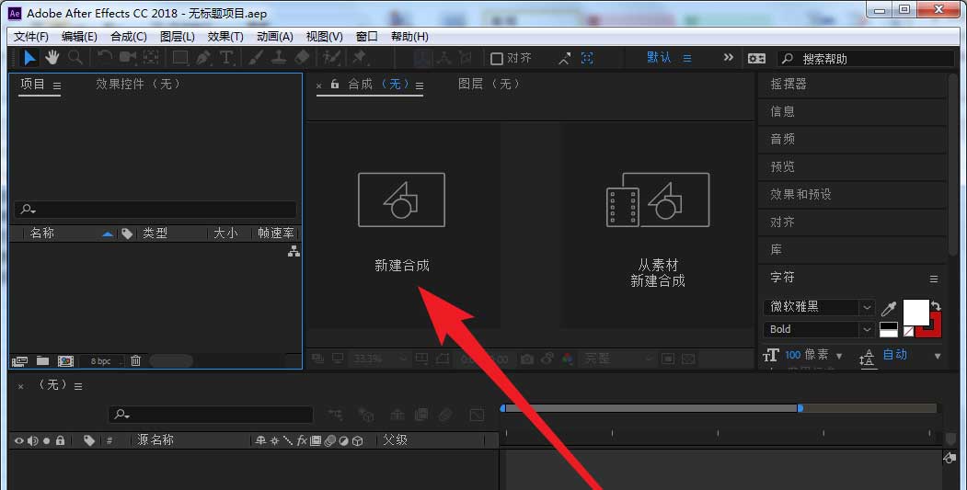Toggle the audio speaker column in timeline
Image resolution: width=967 pixels, height=490 pixels.
tap(33, 440)
